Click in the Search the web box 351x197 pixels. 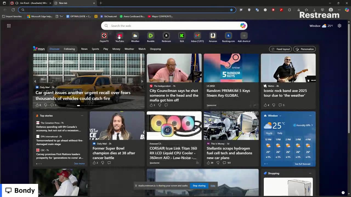(x=174, y=26)
